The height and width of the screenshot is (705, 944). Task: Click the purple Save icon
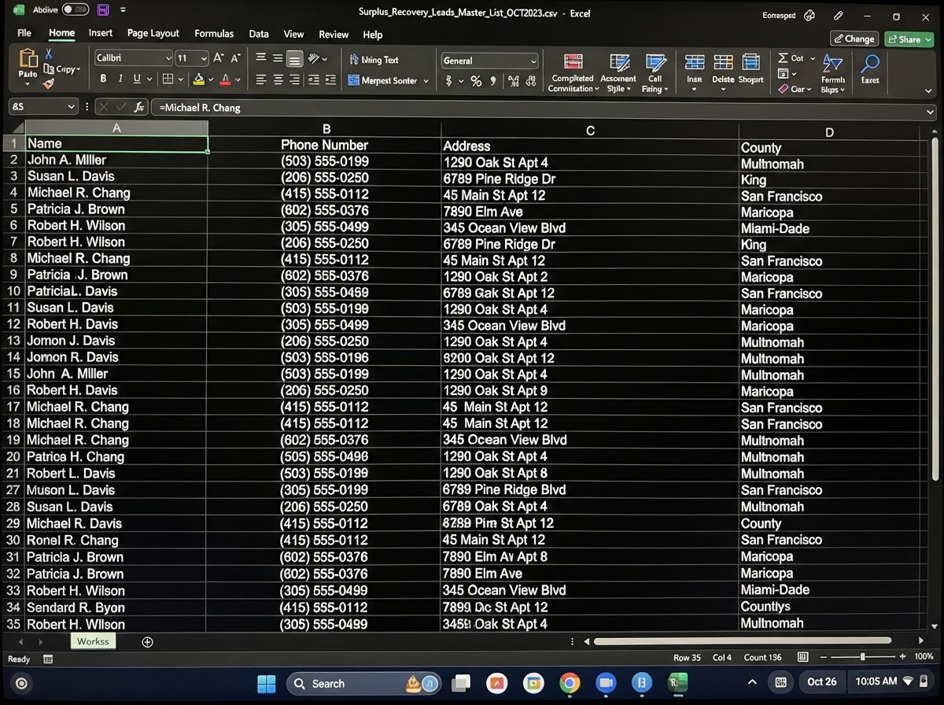[103, 10]
